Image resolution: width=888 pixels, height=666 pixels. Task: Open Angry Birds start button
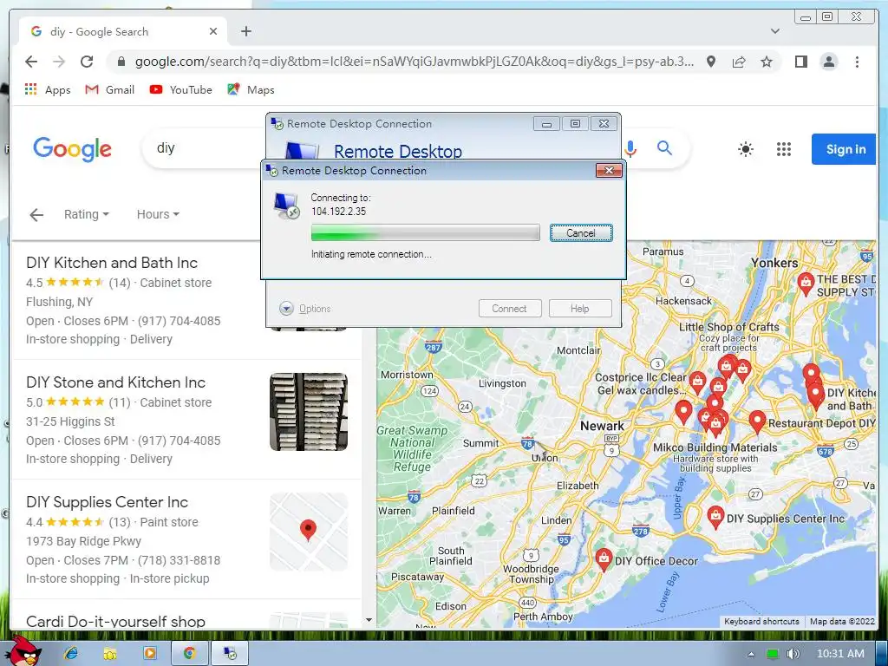(23, 652)
